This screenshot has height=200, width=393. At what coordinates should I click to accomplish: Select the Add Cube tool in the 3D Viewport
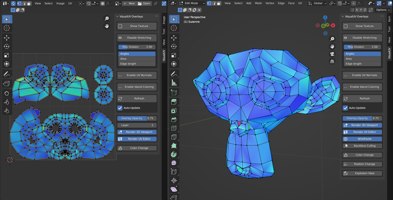coord(174,92)
